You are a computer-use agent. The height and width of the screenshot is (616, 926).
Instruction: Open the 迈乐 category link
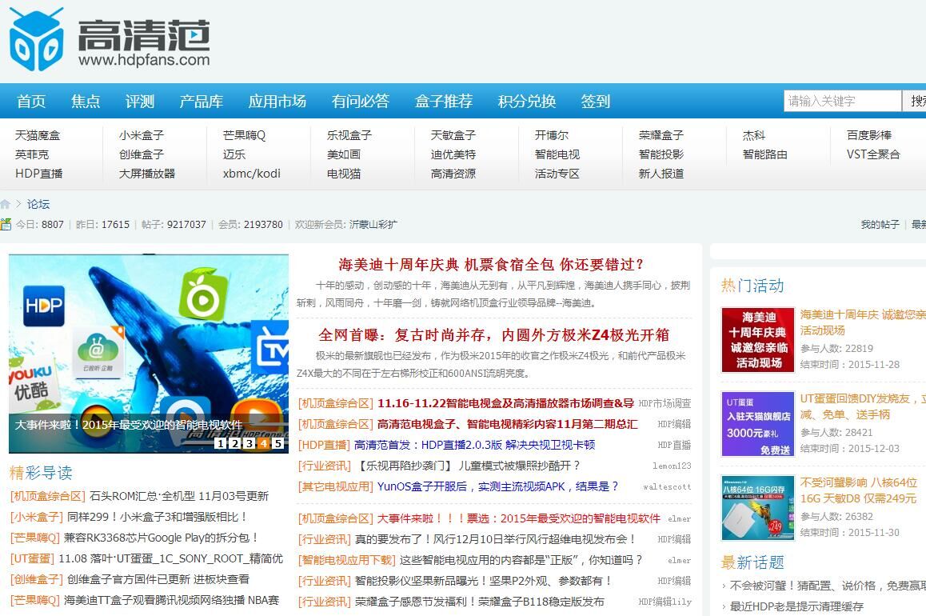[x=234, y=154]
